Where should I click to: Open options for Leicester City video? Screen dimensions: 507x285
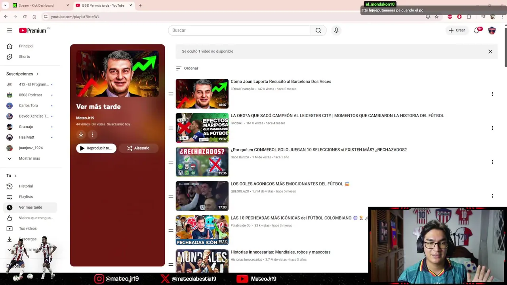click(x=492, y=128)
